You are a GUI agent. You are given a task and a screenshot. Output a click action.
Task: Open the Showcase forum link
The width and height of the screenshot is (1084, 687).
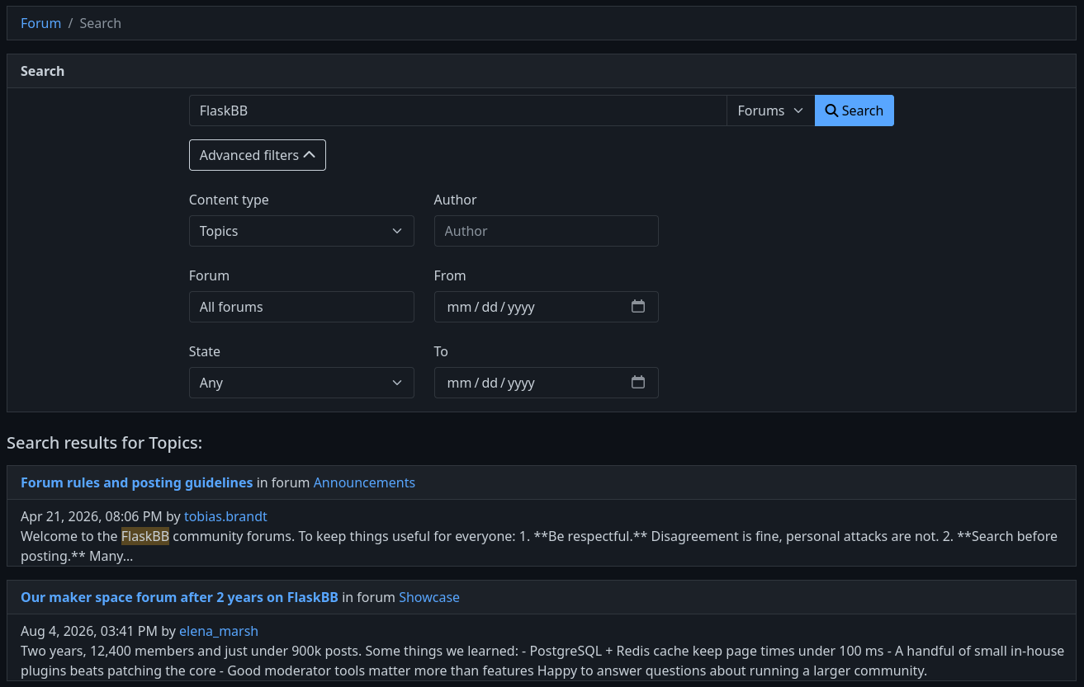coord(429,597)
